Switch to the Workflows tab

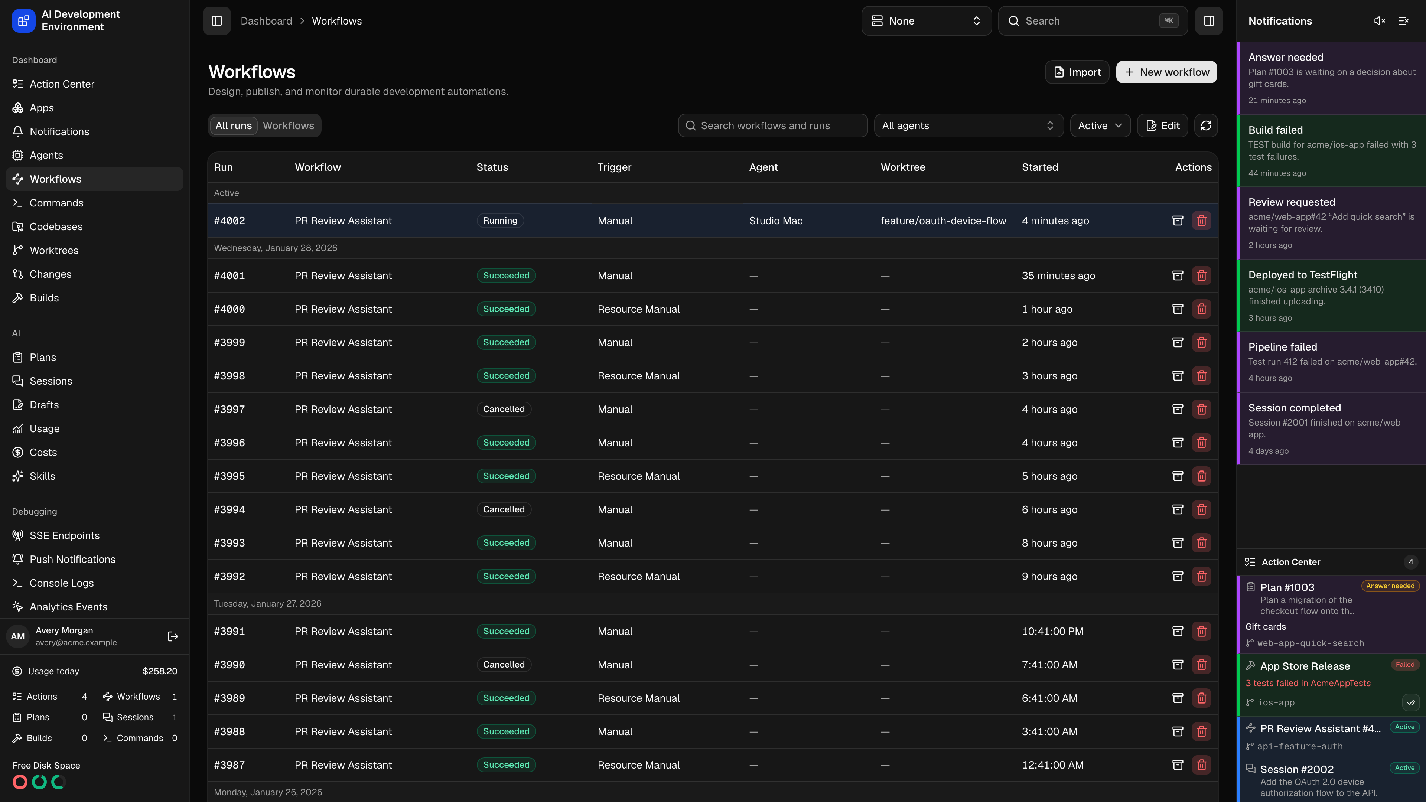point(289,125)
